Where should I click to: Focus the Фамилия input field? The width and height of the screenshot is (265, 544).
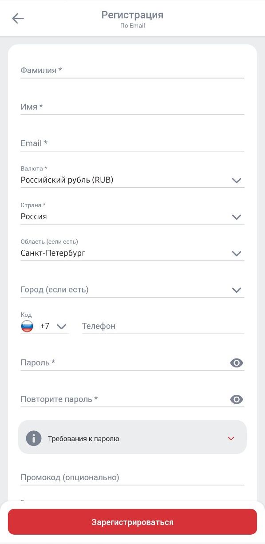[x=132, y=70]
